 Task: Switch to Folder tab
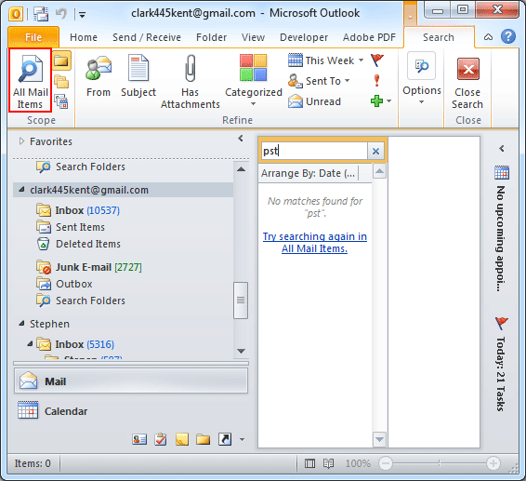click(211, 37)
